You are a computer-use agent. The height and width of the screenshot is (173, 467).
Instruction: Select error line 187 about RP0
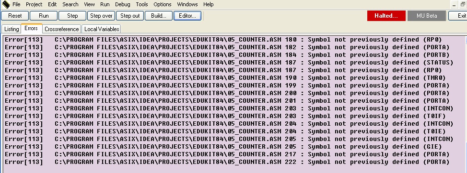tap(223, 70)
